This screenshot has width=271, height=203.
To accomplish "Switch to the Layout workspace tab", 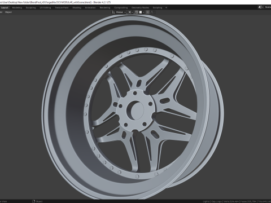I will coord(5,8).
